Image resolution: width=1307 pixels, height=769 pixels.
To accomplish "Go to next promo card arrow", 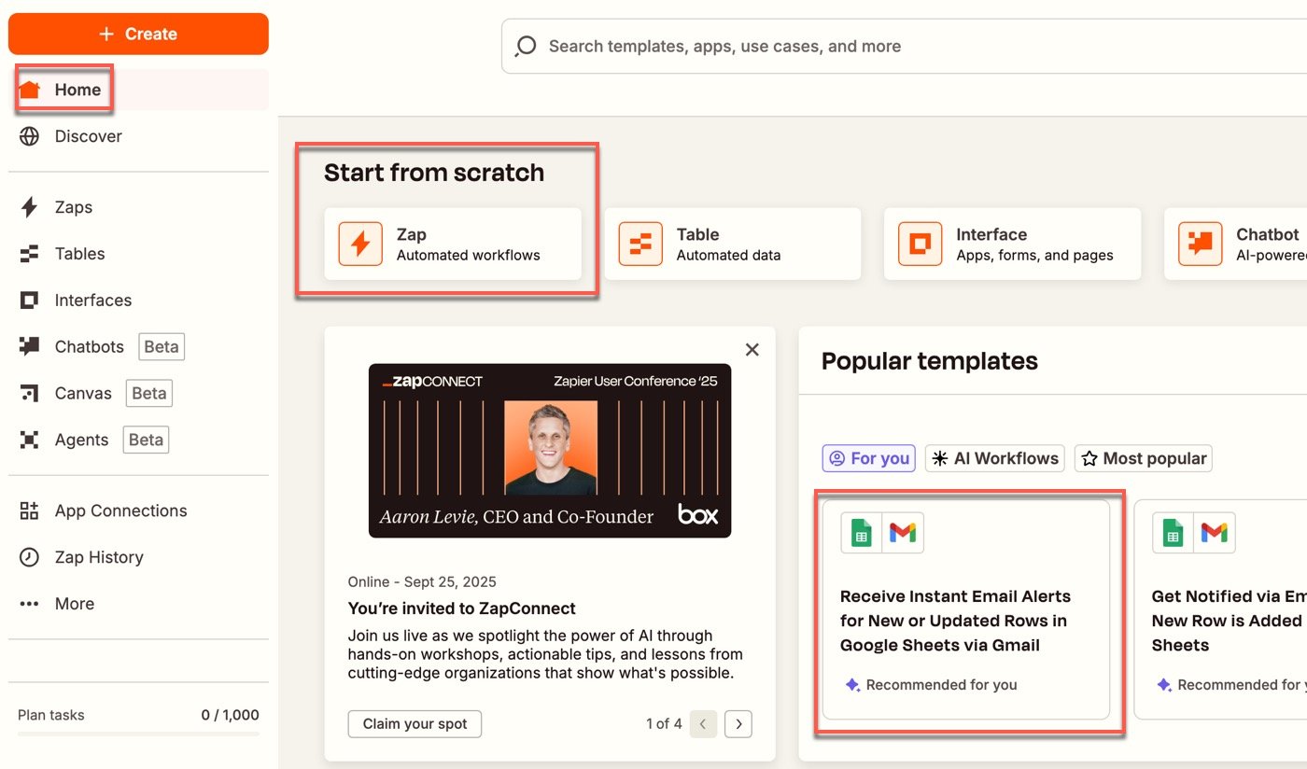I will pyautogui.click(x=738, y=723).
